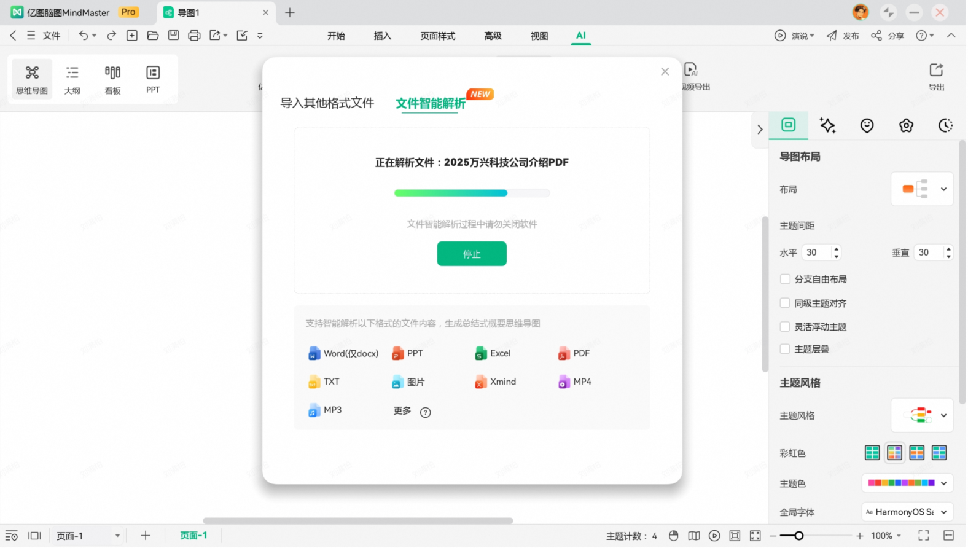Click the 发布 publish button
The height and width of the screenshot is (548, 968).
click(x=844, y=36)
